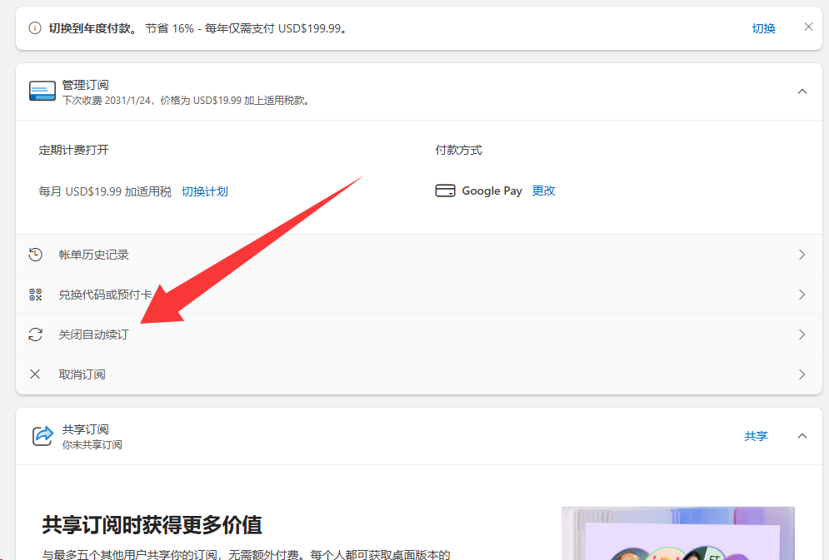Click the auto-renew refresh arrows icon

click(x=35, y=335)
